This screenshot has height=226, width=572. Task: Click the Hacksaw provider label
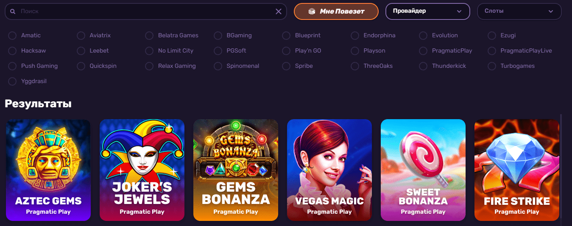coord(33,51)
